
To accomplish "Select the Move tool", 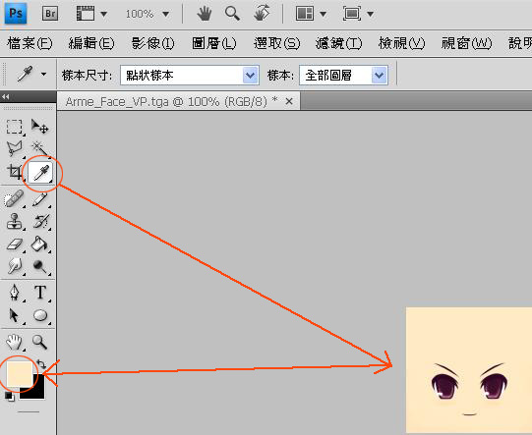I will tap(40, 127).
